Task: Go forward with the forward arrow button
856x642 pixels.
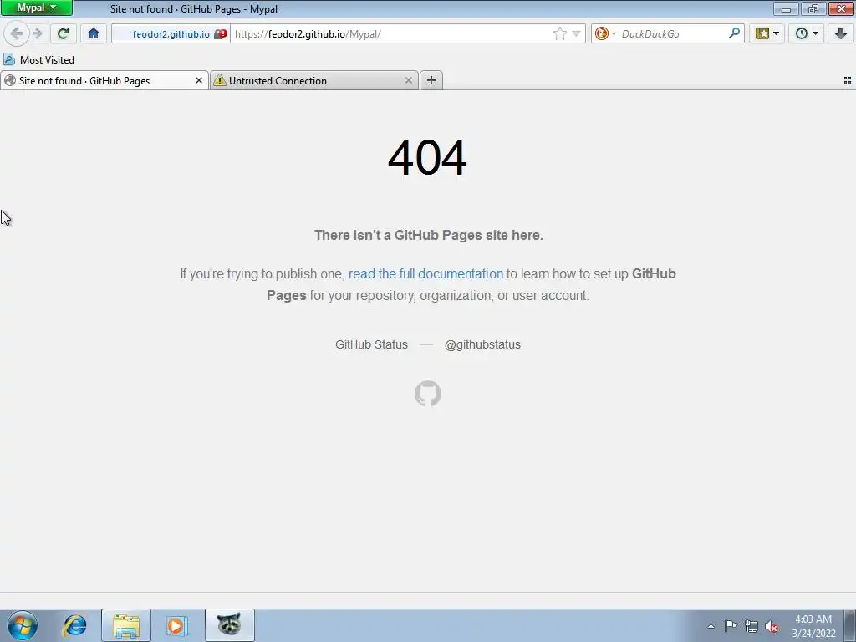Action: 37,33
